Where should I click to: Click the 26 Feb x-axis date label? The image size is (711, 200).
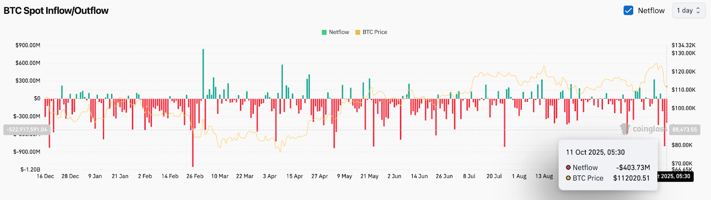tap(195, 176)
